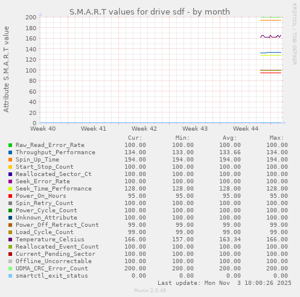
Task: Select the Power_On_Hours label
Action: click(x=41, y=196)
